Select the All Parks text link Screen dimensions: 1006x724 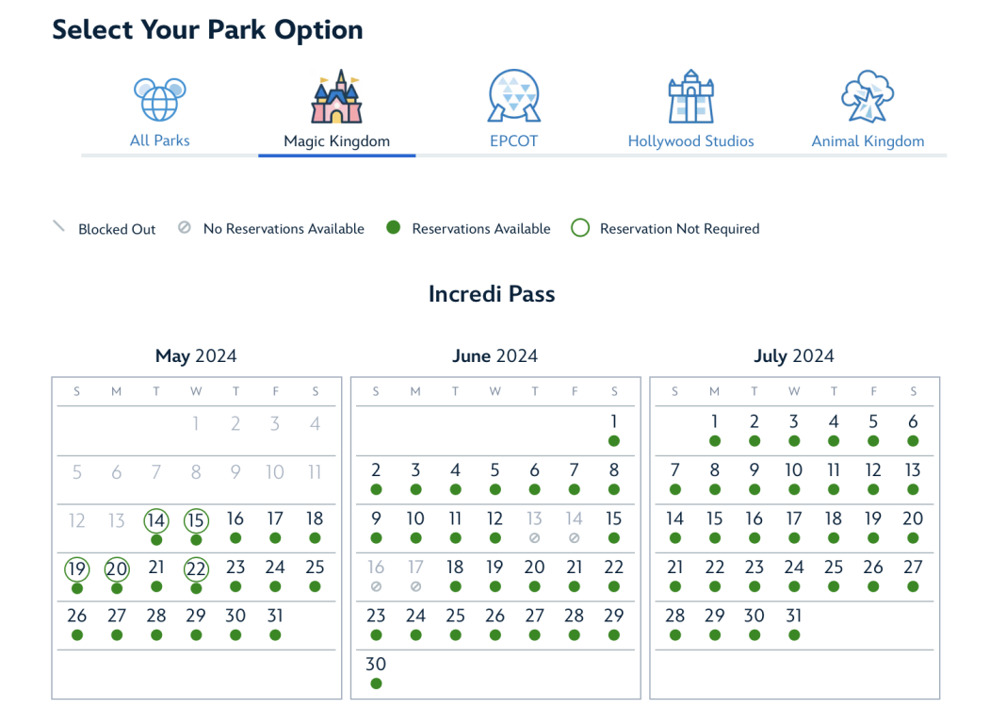click(159, 140)
